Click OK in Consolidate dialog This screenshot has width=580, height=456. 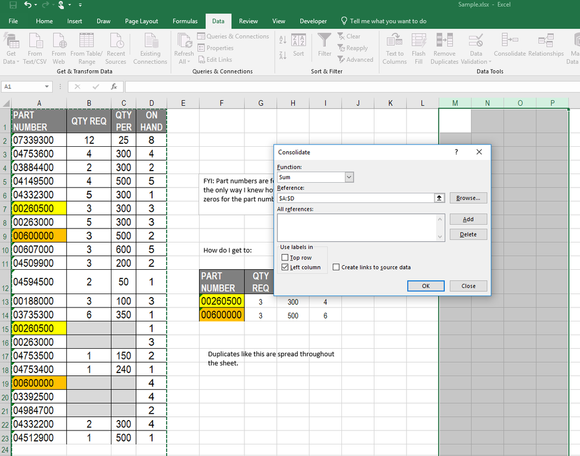pos(426,286)
